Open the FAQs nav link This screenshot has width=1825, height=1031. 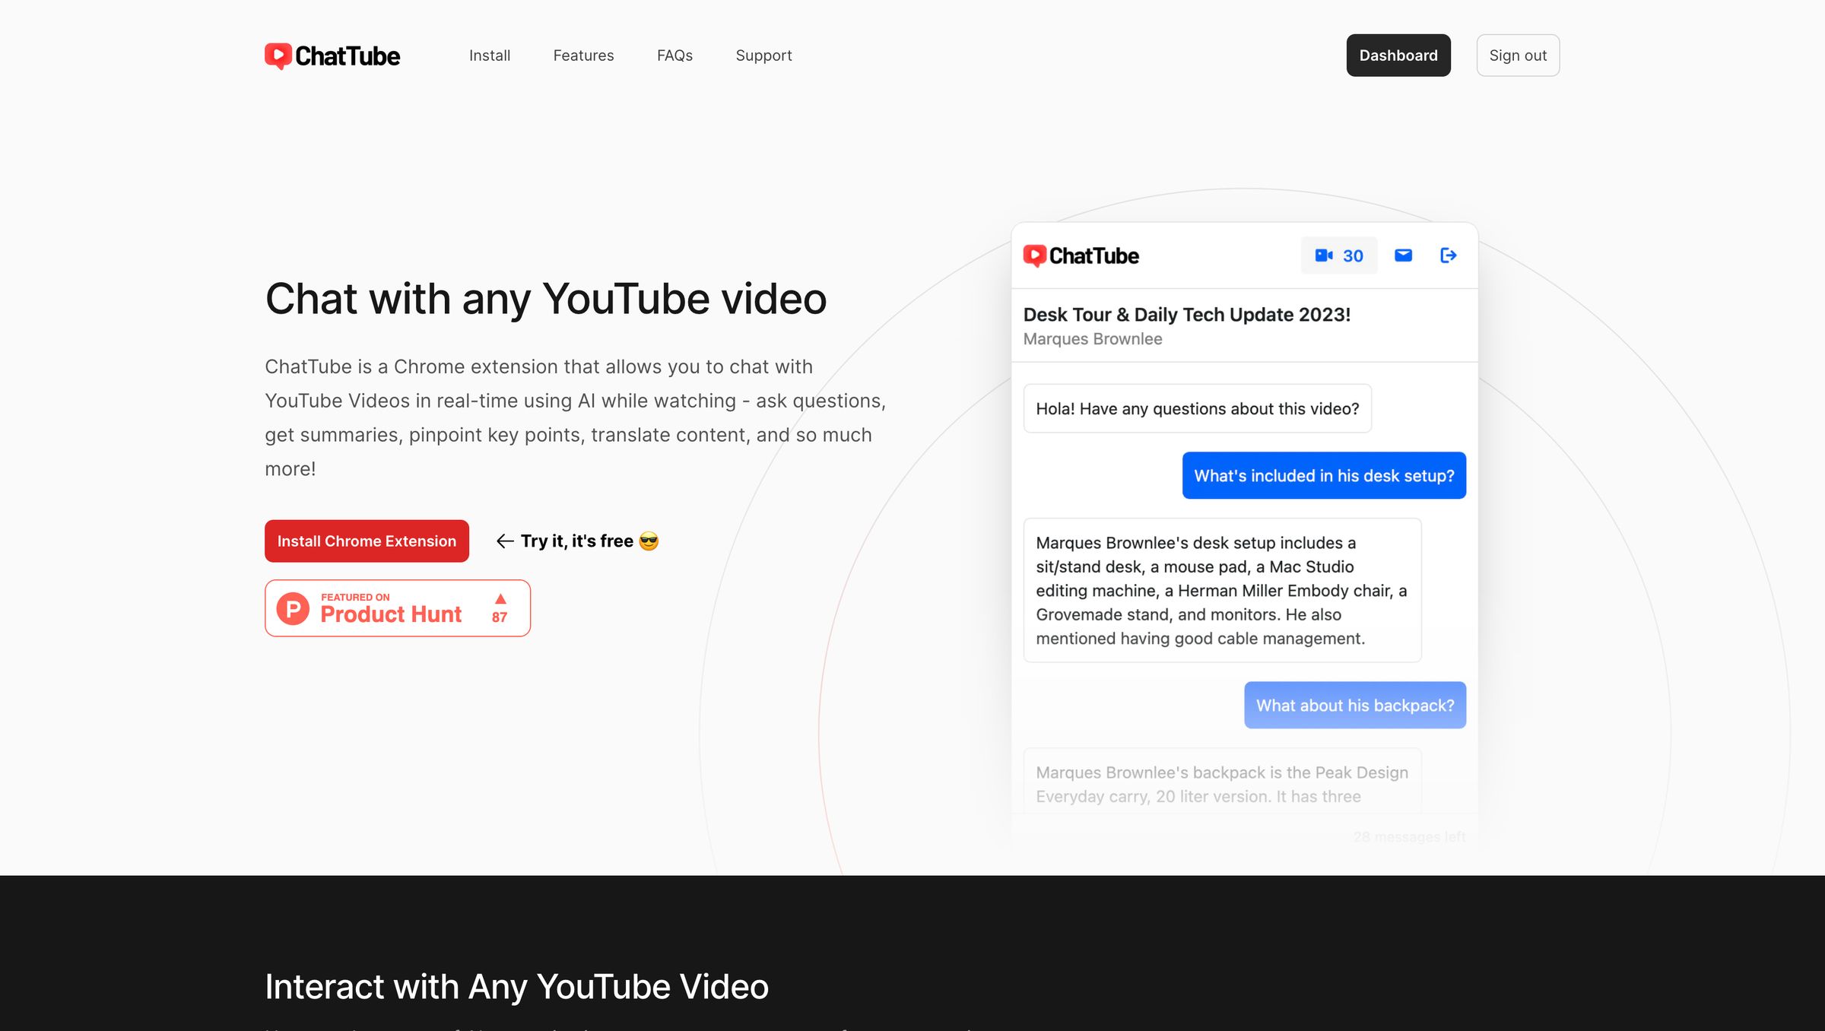(x=674, y=56)
